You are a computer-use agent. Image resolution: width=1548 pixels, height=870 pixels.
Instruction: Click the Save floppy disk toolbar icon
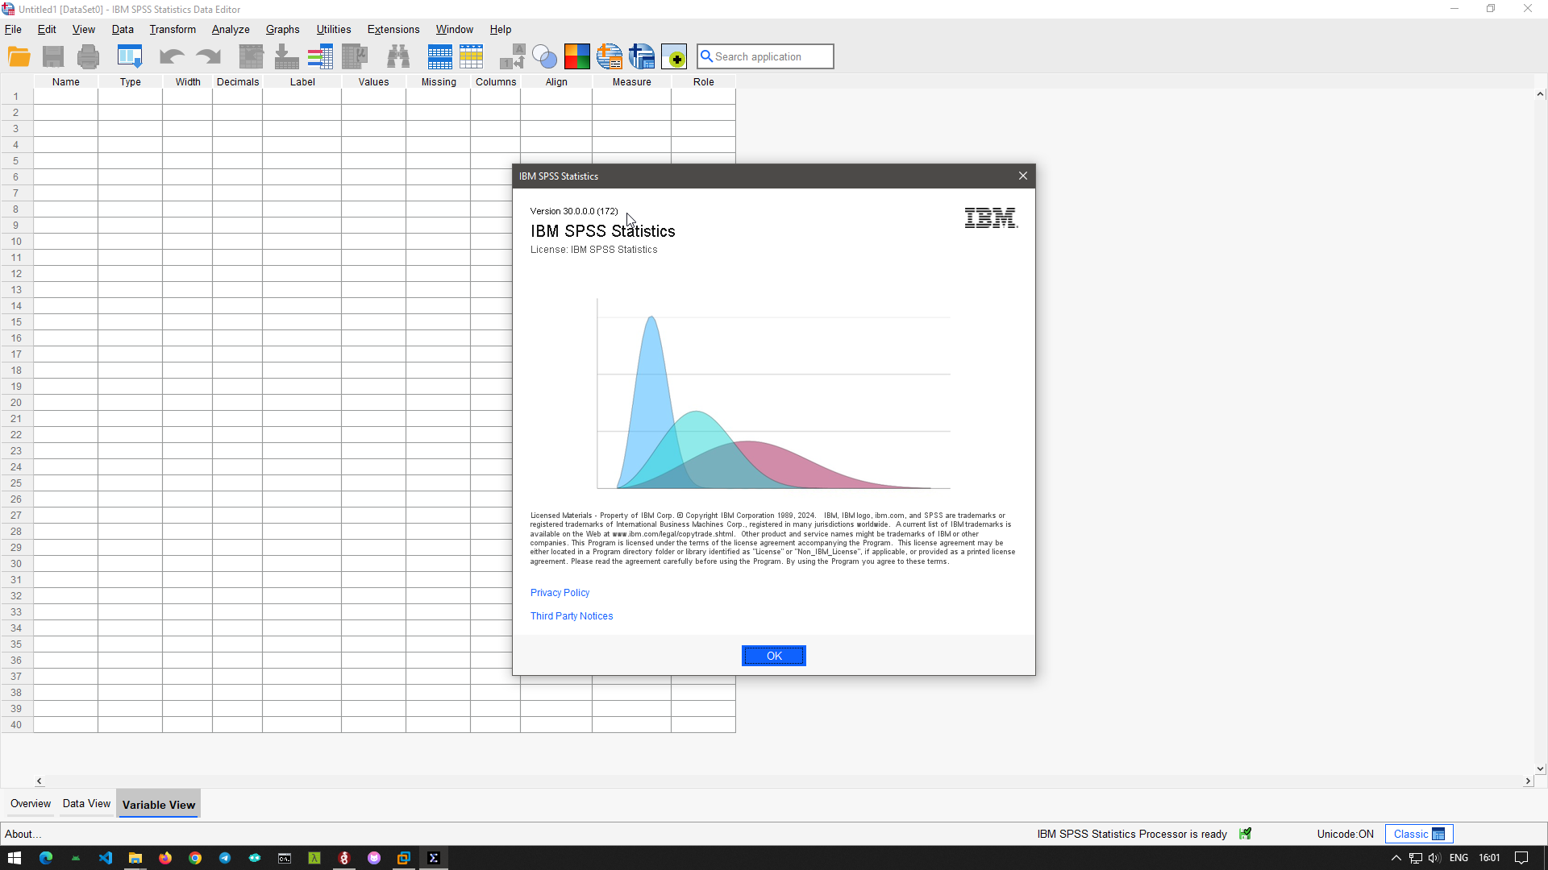tap(53, 56)
